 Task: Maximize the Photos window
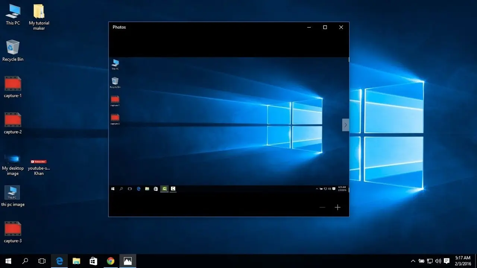point(325,27)
